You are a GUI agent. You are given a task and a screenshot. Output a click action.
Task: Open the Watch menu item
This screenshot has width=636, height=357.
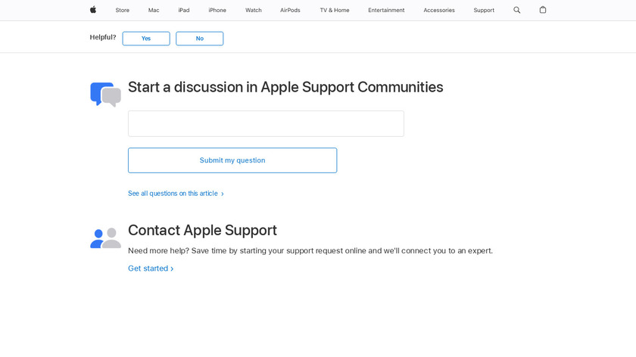click(x=254, y=10)
